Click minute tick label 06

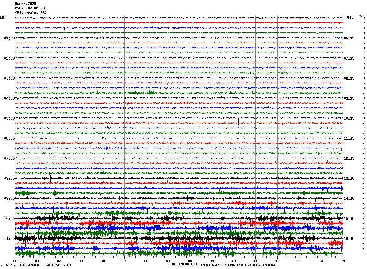click(146, 261)
